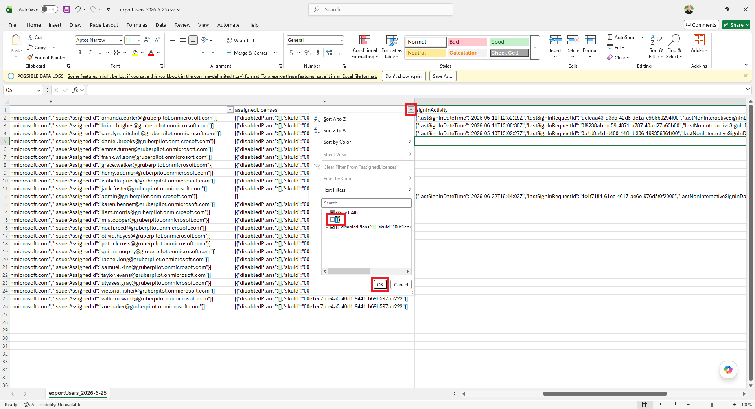This screenshot has height=409, width=755.
Task: Toggle Bold formatting
Action: coord(80,53)
